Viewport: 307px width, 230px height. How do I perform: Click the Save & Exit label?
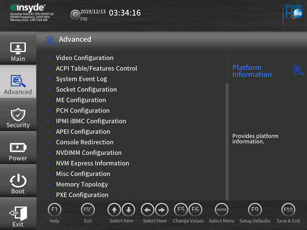coord(288,221)
